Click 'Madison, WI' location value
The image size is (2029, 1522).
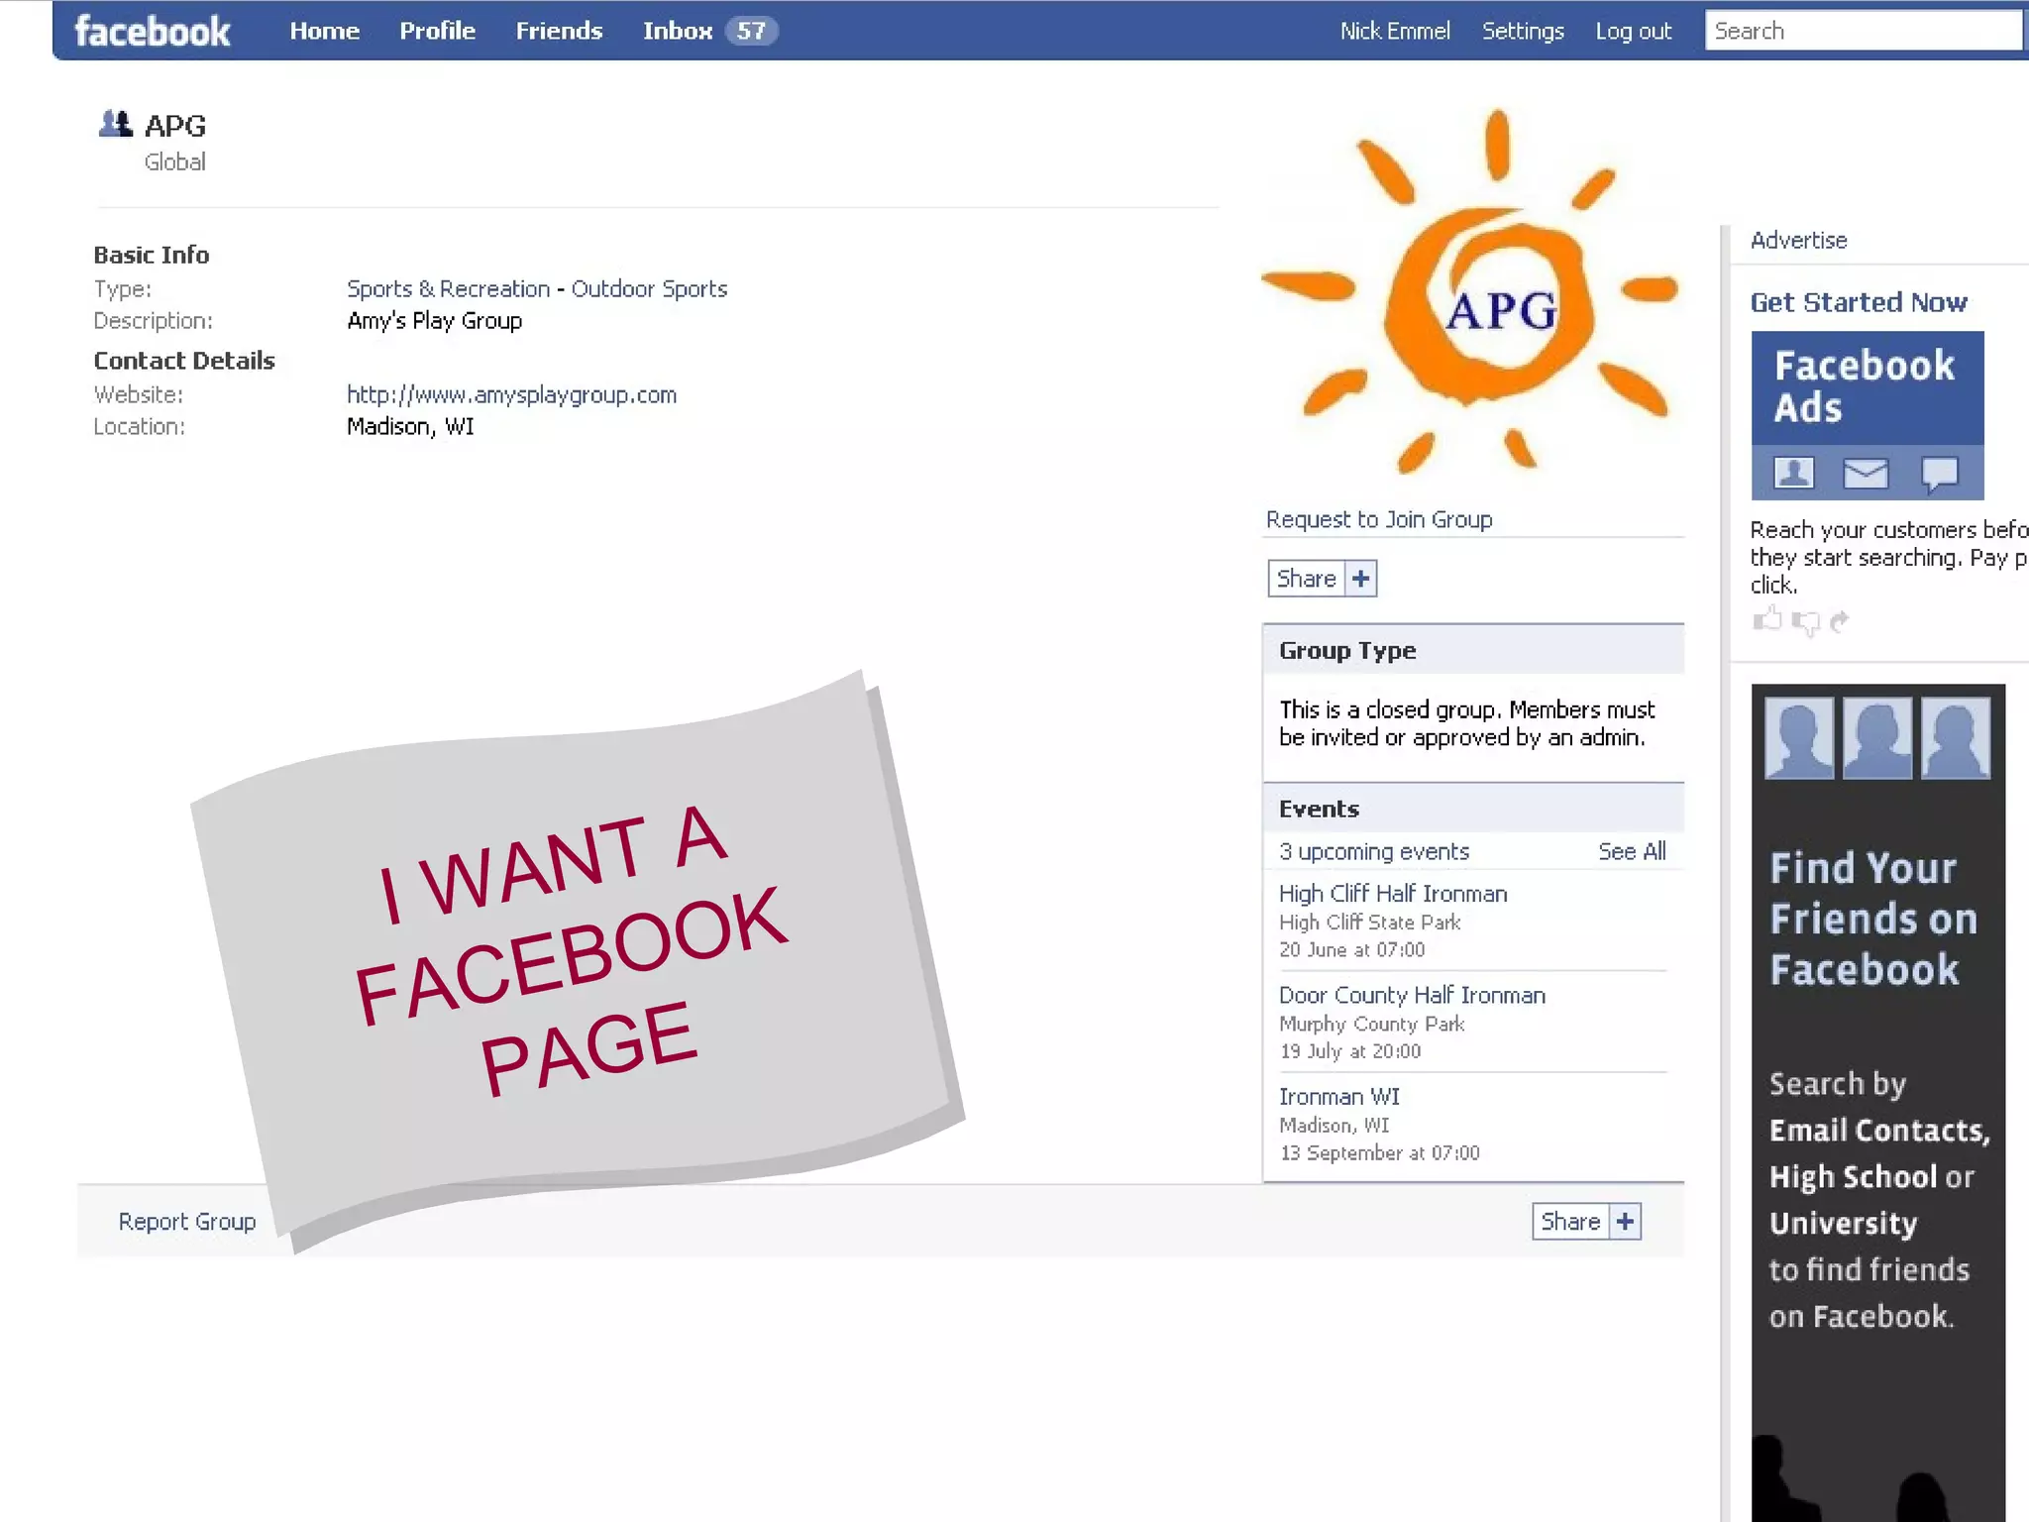tap(410, 427)
